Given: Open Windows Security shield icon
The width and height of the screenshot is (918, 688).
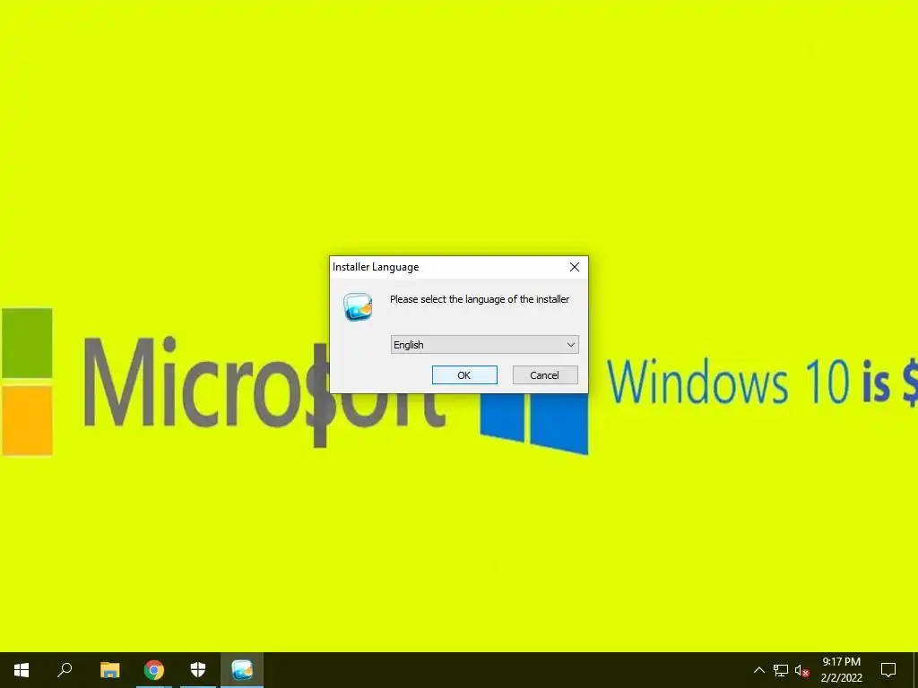Looking at the screenshot, I should [x=198, y=670].
